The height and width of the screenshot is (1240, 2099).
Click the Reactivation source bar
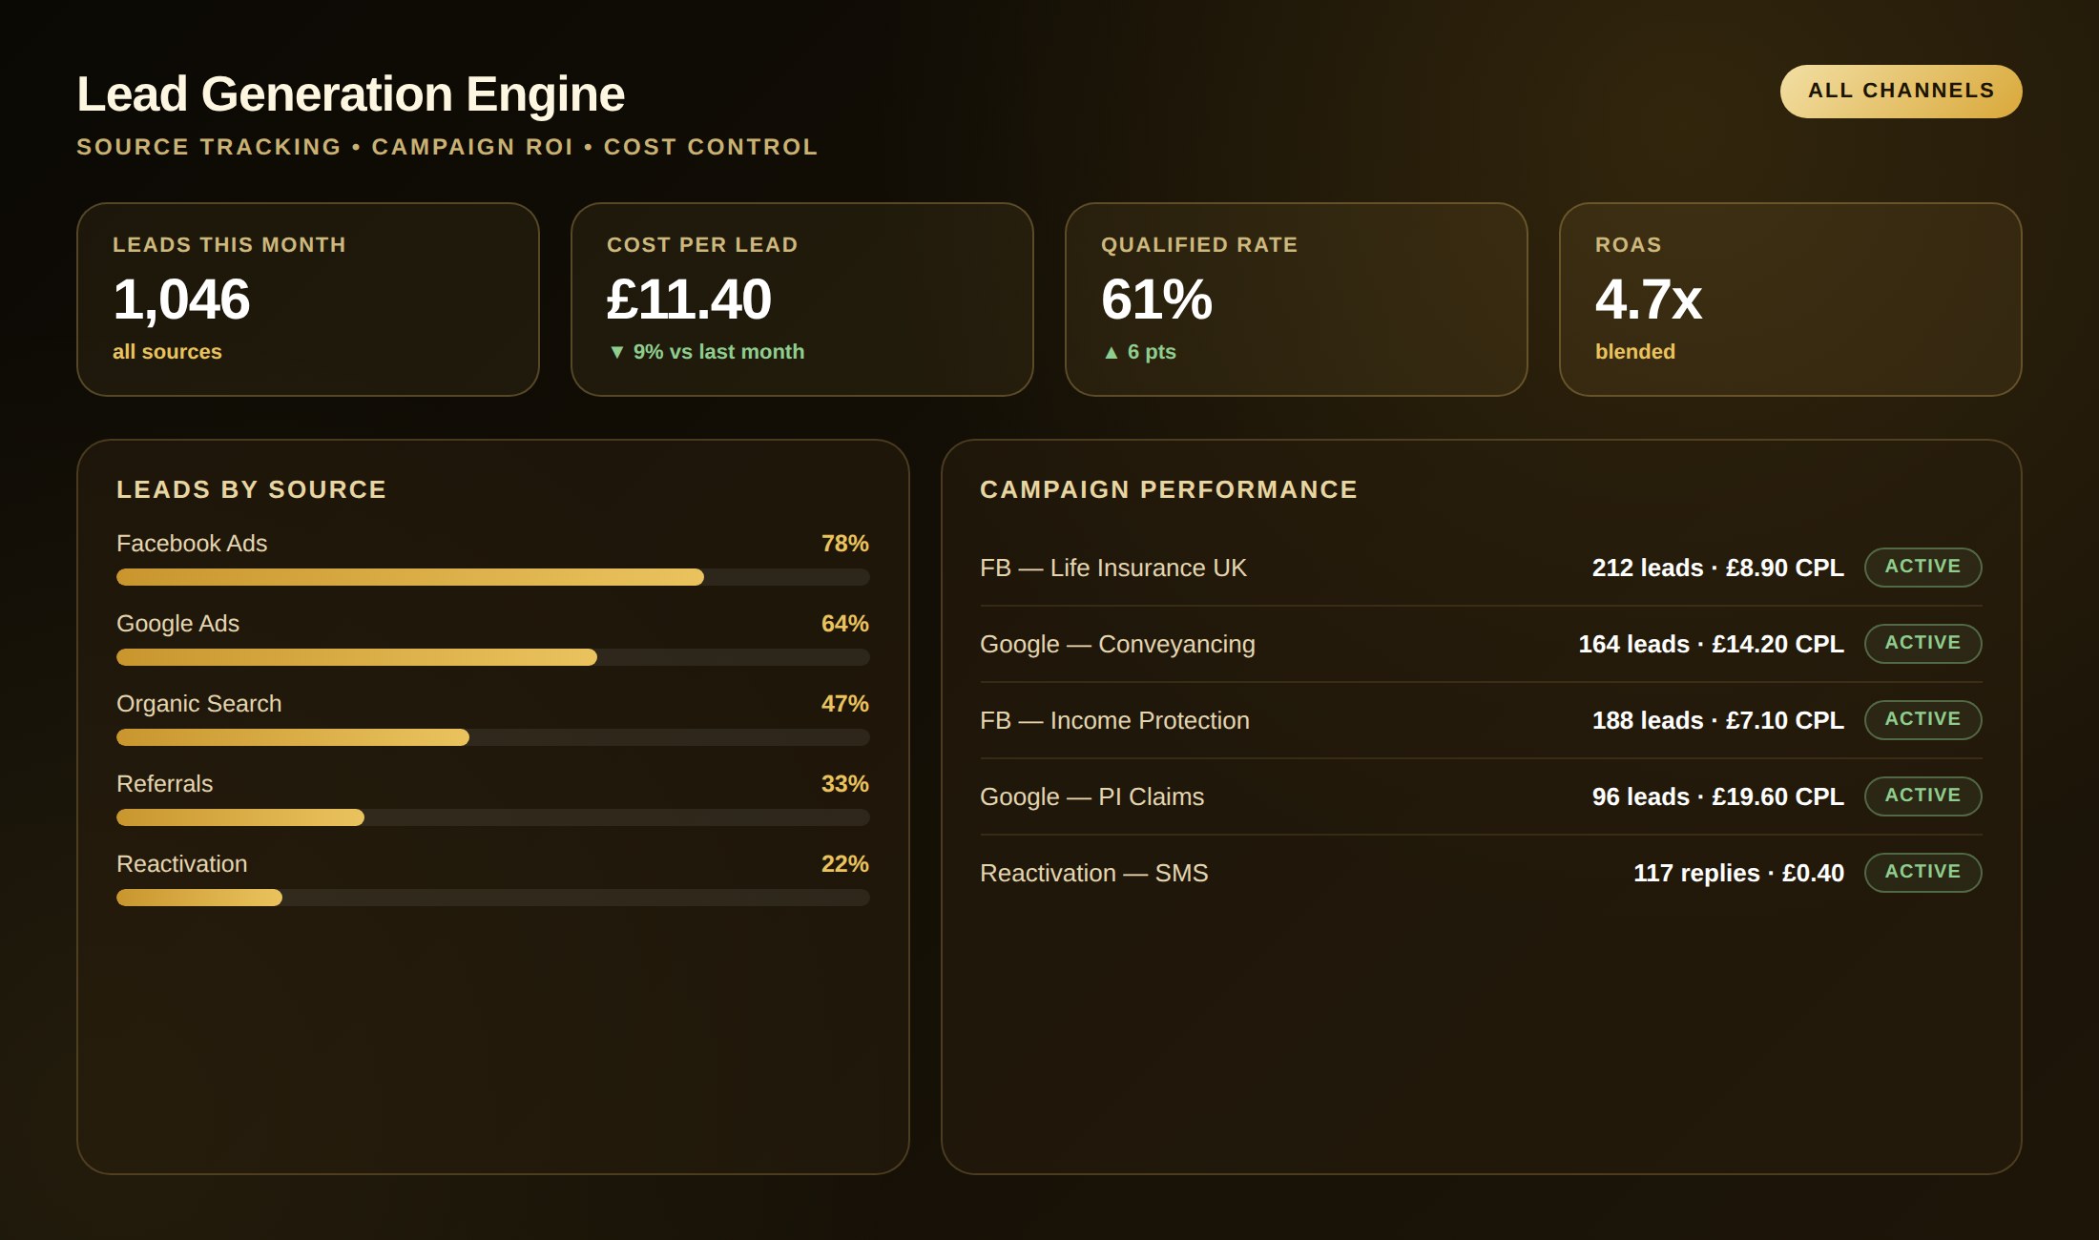(x=492, y=898)
